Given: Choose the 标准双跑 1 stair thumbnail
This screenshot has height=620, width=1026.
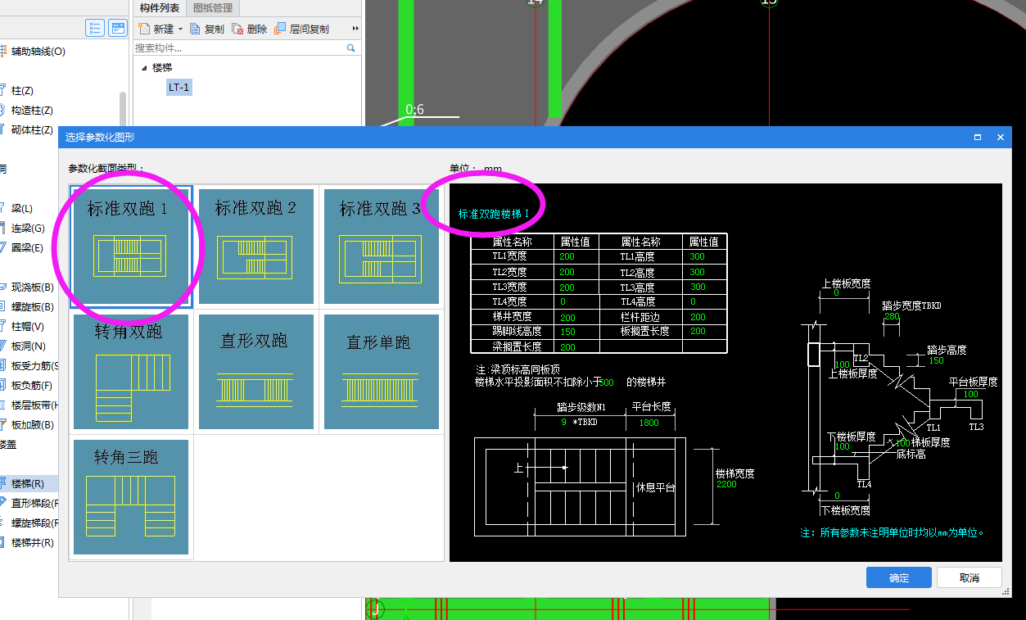Looking at the screenshot, I should [x=131, y=247].
